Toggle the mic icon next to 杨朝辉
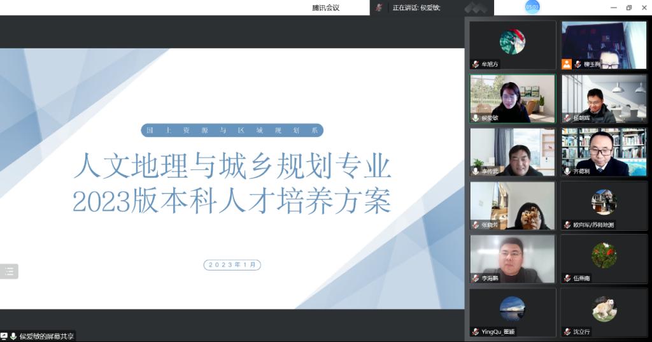This screenshot has width=652, height=342. [x=567, y=118]
